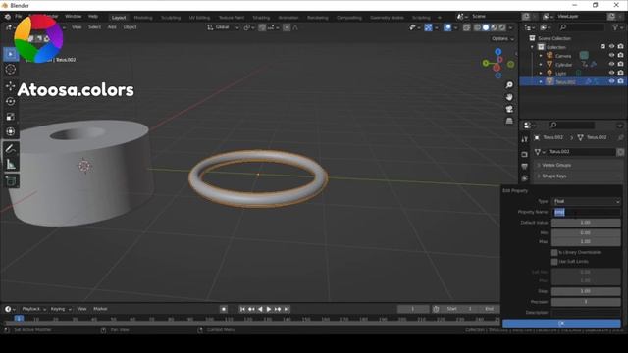Switch to the Modeling workspace tab
This screenshot has height=353, width=628.
[143, 18]
